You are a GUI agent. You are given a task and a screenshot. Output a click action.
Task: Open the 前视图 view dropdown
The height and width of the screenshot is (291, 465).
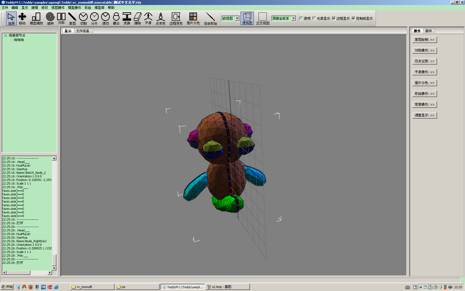[x=237, y=18]
